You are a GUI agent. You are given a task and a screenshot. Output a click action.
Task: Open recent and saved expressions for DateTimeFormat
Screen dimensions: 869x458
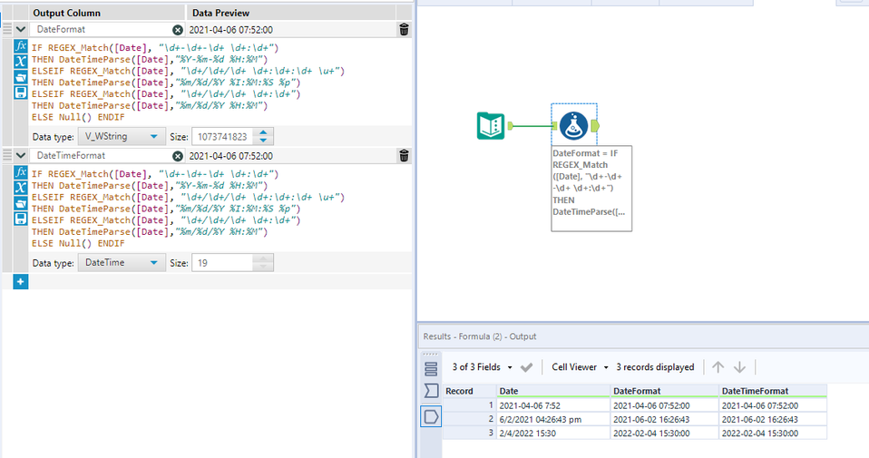point(21,203)
